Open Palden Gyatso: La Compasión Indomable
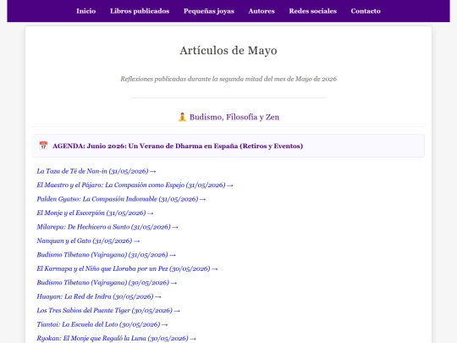This screenshot has height=343, width=457. coord(121,199)
